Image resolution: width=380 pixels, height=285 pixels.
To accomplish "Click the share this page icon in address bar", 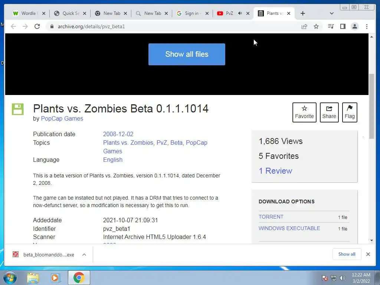I will coord(304,26).
